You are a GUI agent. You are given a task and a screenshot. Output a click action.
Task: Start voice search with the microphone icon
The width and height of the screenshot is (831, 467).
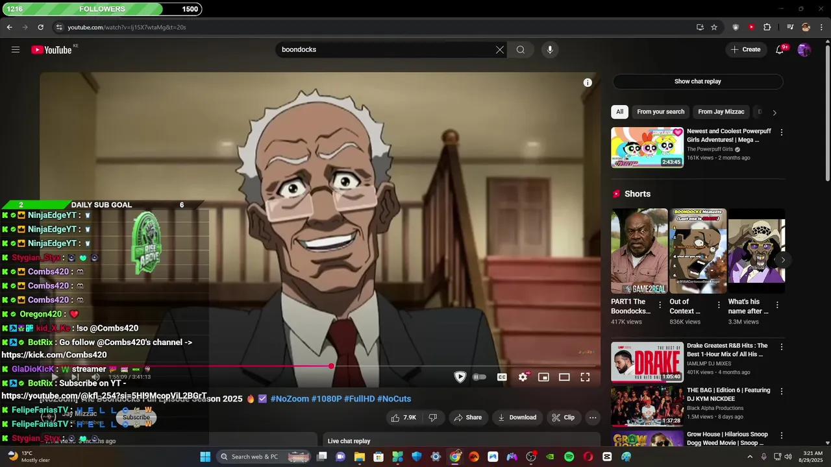pyautogui.click(x=550, y=49)
